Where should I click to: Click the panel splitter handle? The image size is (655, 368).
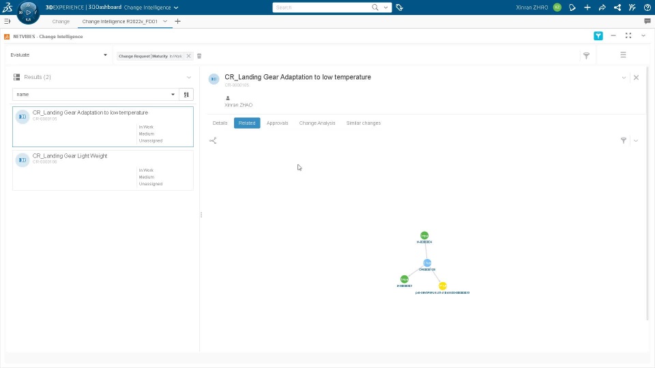[x=201, y=215]
